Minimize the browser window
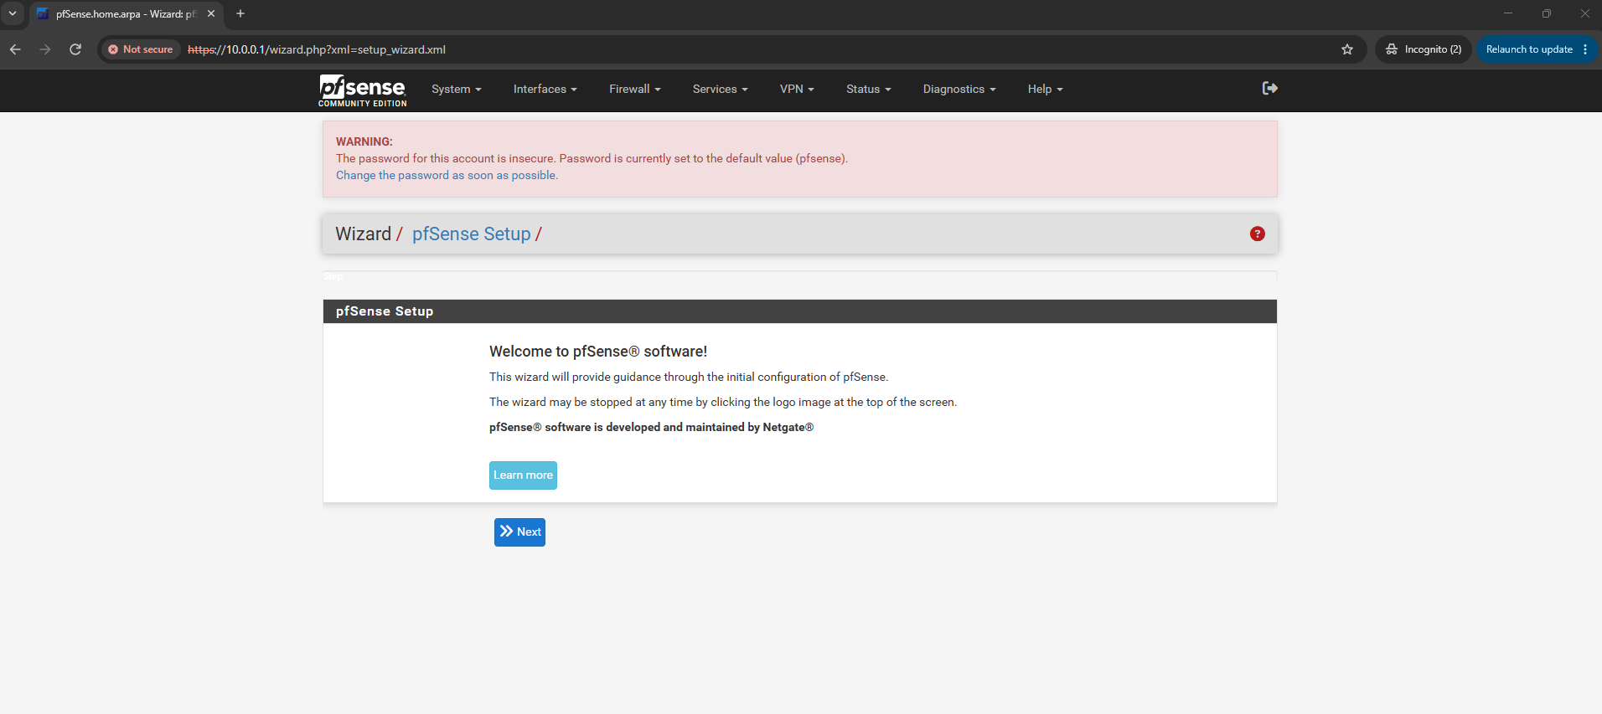Image resolution: width=1602 pixels, height=714 pixels. [1508, 13]
